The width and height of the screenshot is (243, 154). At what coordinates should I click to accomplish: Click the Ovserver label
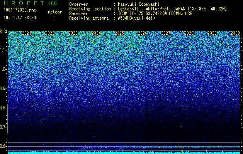(78, 4)
